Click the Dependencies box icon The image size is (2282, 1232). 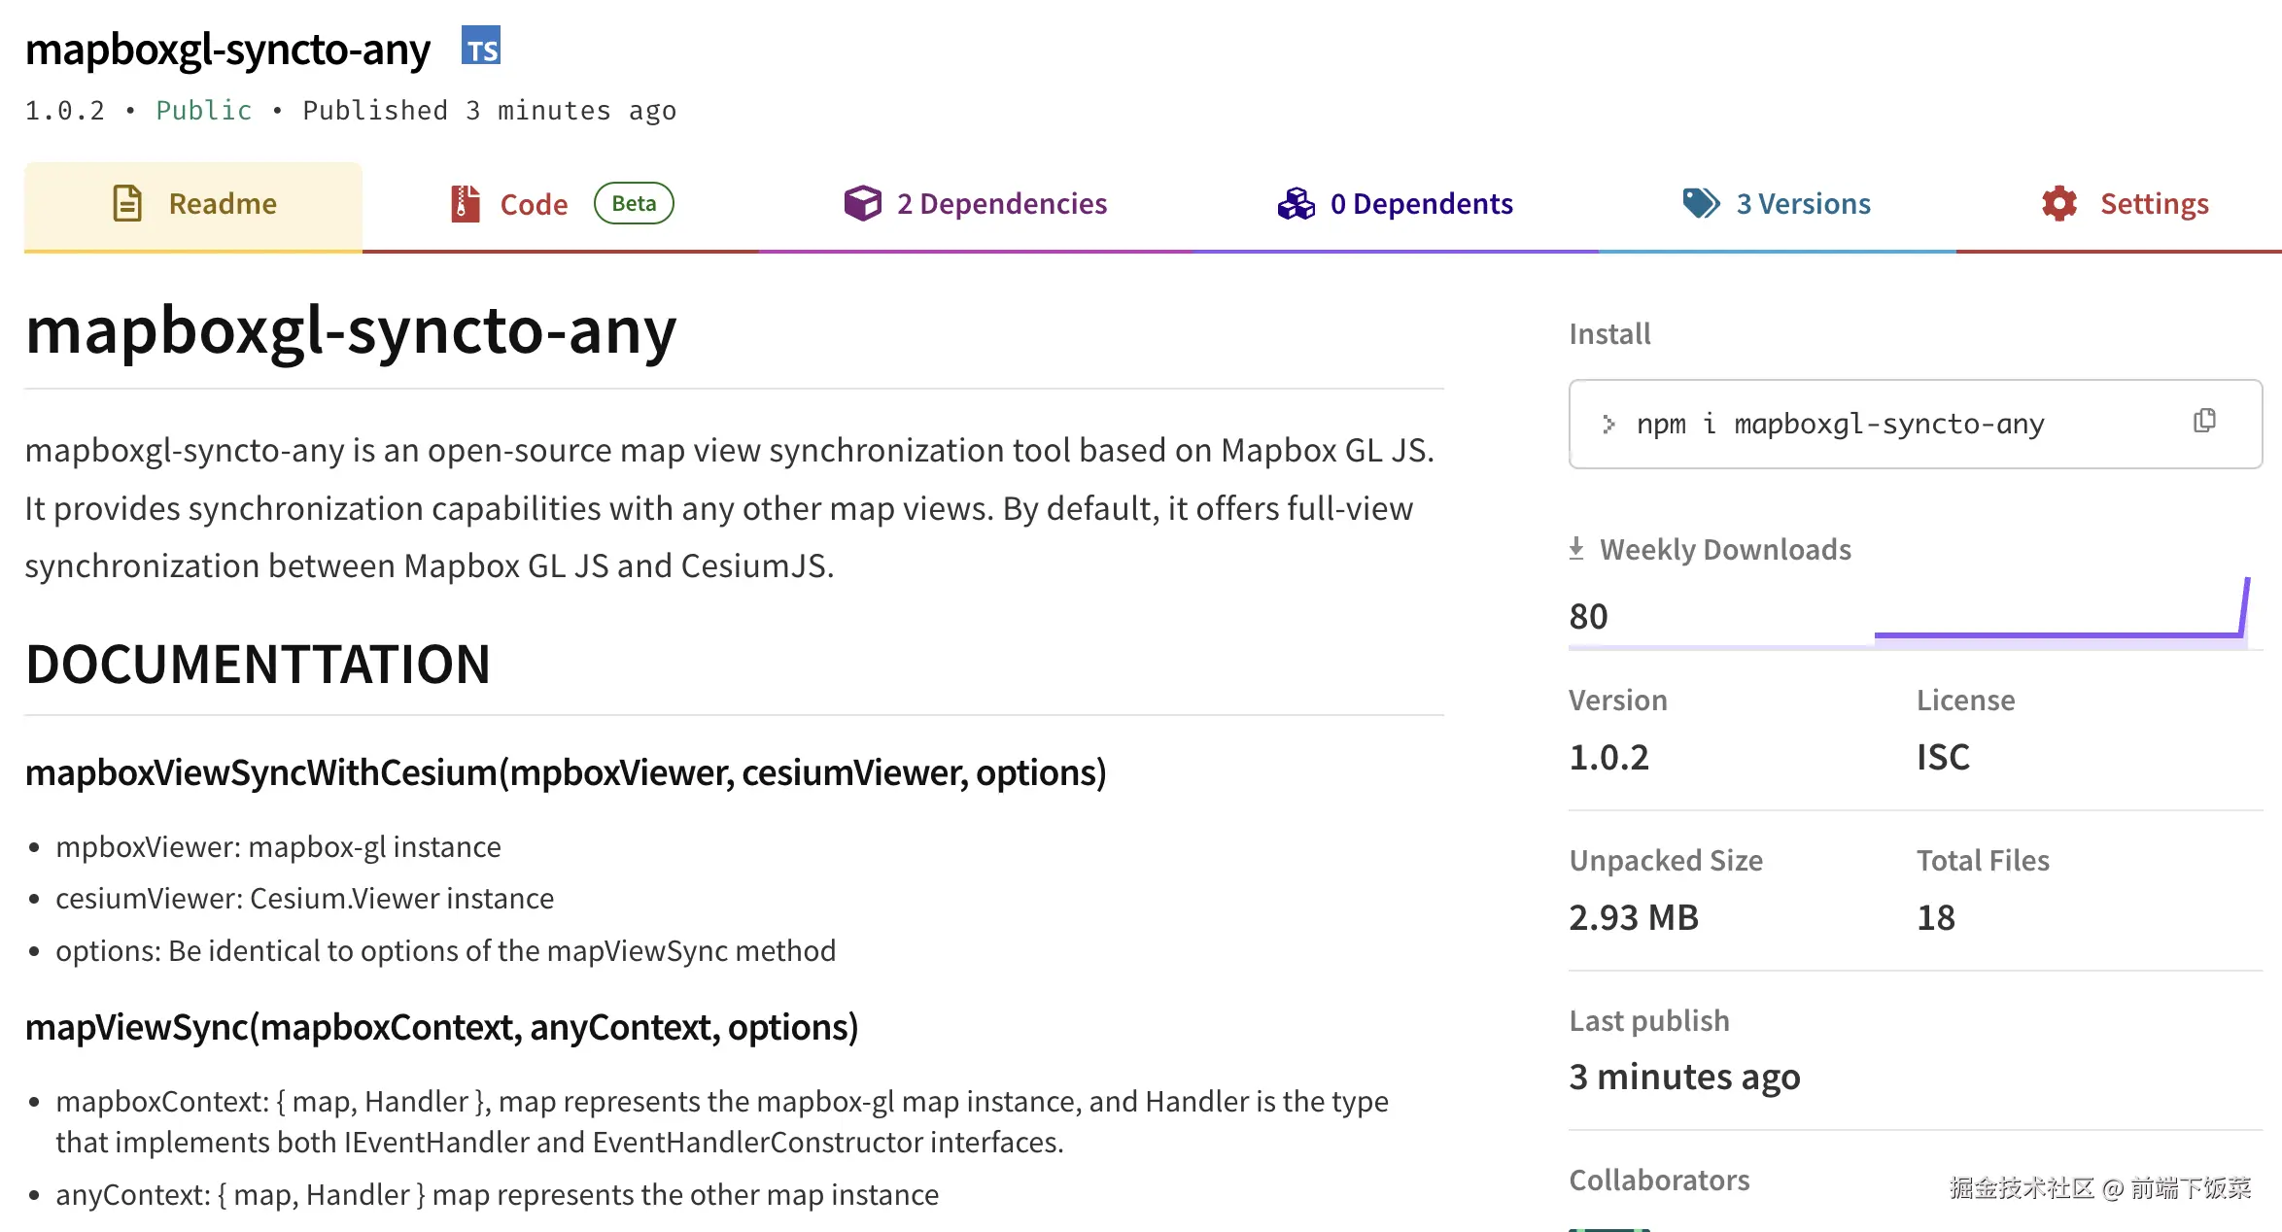862,203
